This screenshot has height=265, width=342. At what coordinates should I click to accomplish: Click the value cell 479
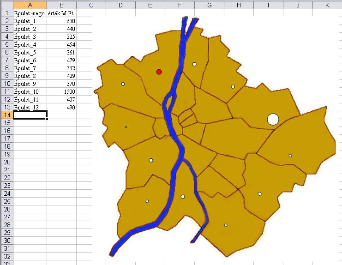(61, 60)
